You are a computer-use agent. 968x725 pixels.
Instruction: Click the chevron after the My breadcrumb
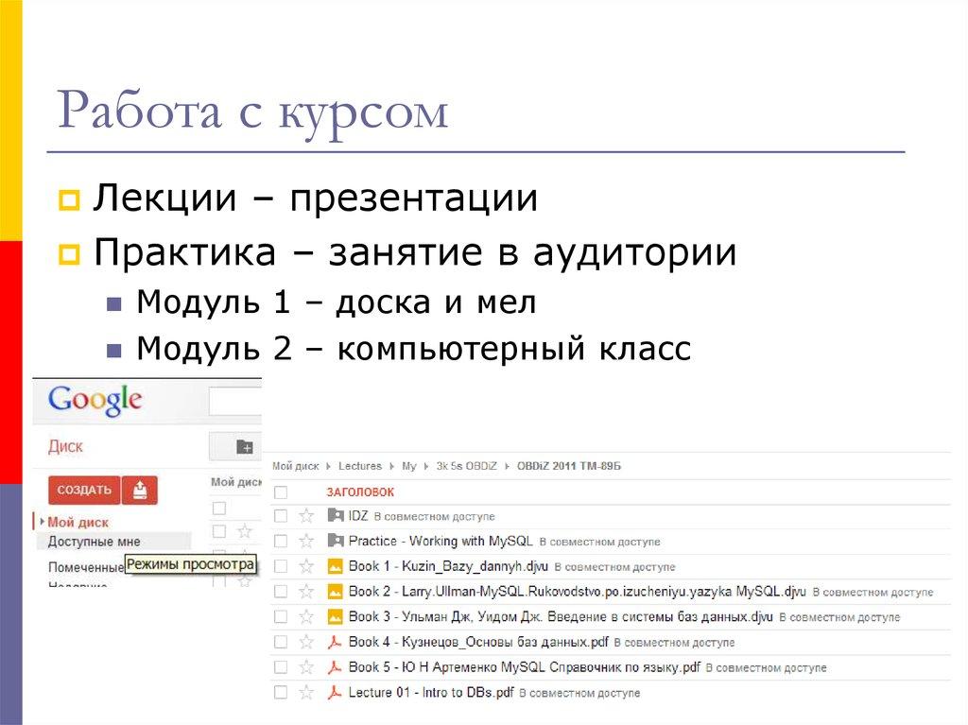click(425, 466)
